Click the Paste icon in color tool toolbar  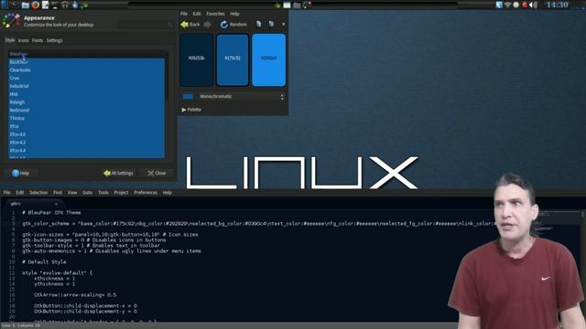(271, 24)
